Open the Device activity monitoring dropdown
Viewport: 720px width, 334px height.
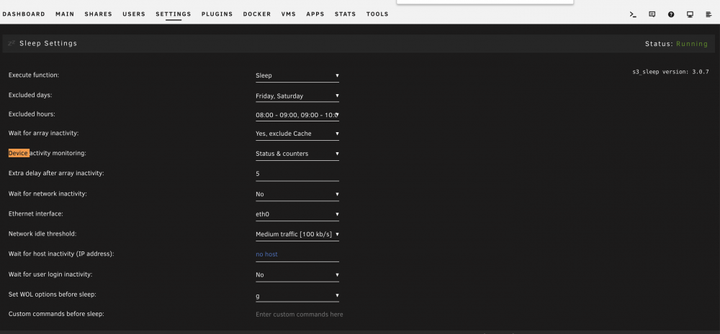(297, 154)
